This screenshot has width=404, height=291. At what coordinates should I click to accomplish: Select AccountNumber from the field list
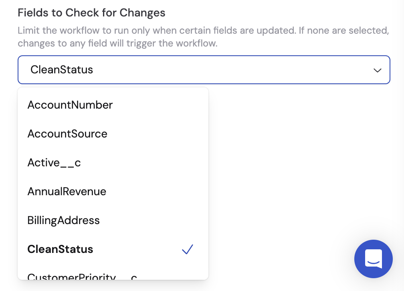(x=70, y=105)
